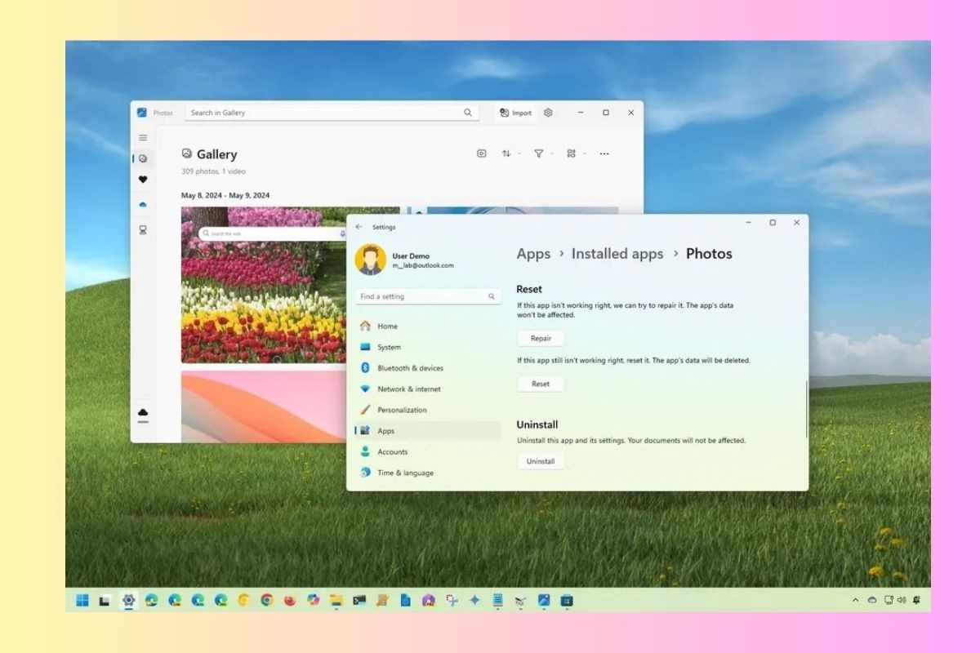Open User Demo account avatar
The width and height of the screenshot is (980, 653).
click(x=371, y=260)
